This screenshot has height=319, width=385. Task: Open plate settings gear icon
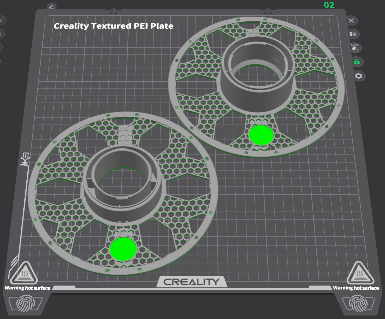point(358,76)
